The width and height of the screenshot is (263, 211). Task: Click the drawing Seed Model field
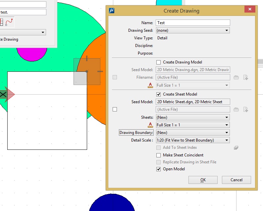(193, 70)
